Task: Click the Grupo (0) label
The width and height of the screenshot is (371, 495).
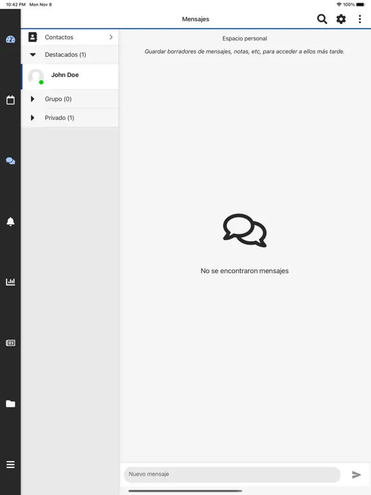Action: [58, 99]
